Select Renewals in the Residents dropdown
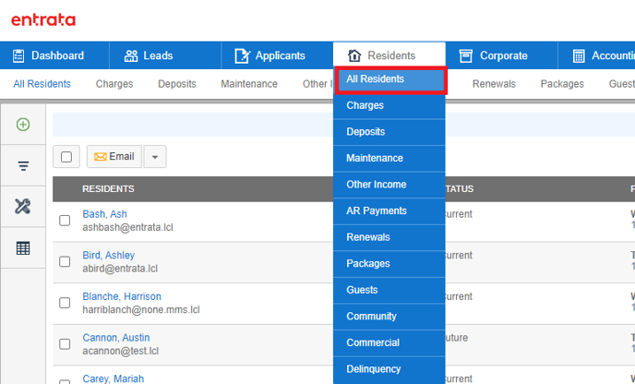635x384 pixels. [x=389, y=237]
